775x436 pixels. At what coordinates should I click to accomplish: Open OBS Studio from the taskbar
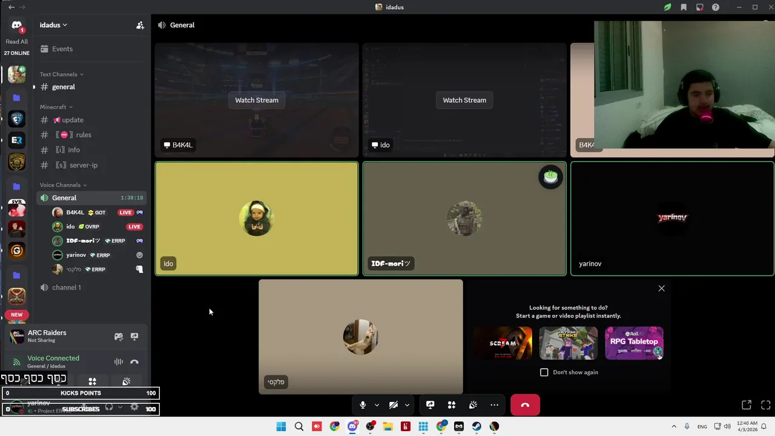click(370, 426)
